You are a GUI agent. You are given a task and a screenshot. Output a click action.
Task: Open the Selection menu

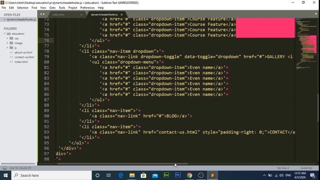point(22,8)
